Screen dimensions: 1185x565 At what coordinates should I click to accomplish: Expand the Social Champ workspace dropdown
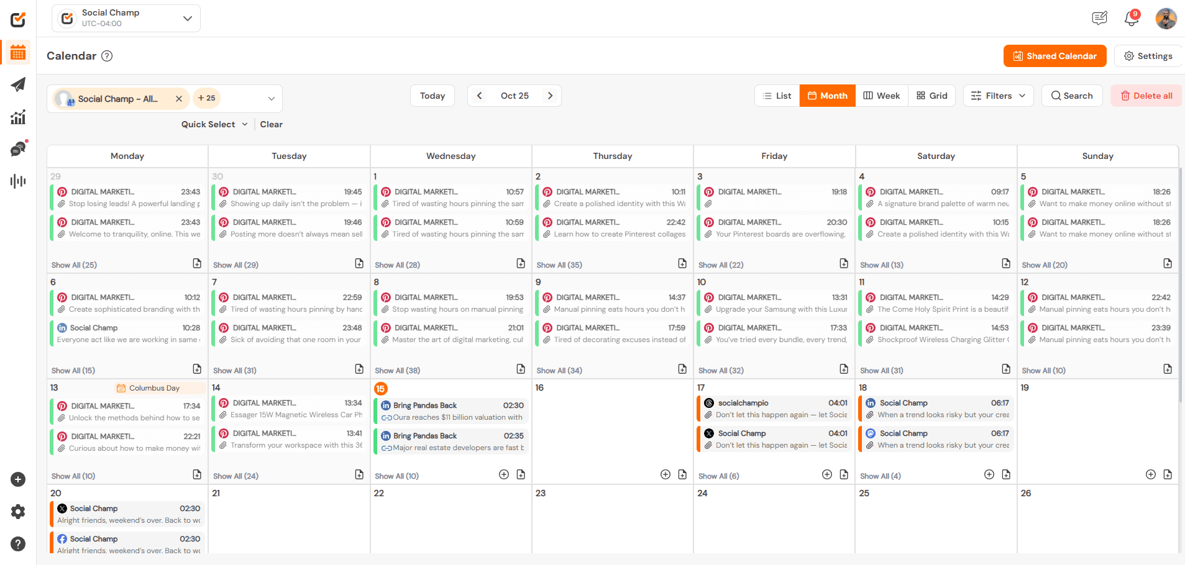point(187,19)
